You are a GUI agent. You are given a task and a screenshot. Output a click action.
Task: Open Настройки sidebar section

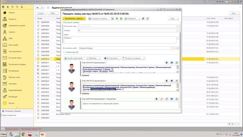pos(13,84)
